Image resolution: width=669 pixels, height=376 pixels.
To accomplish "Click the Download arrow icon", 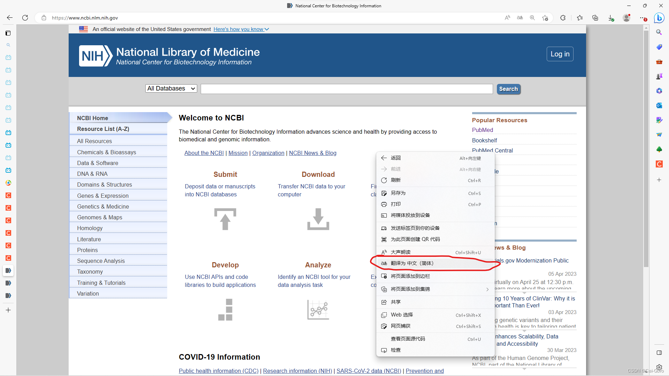I will coord(318,219).
